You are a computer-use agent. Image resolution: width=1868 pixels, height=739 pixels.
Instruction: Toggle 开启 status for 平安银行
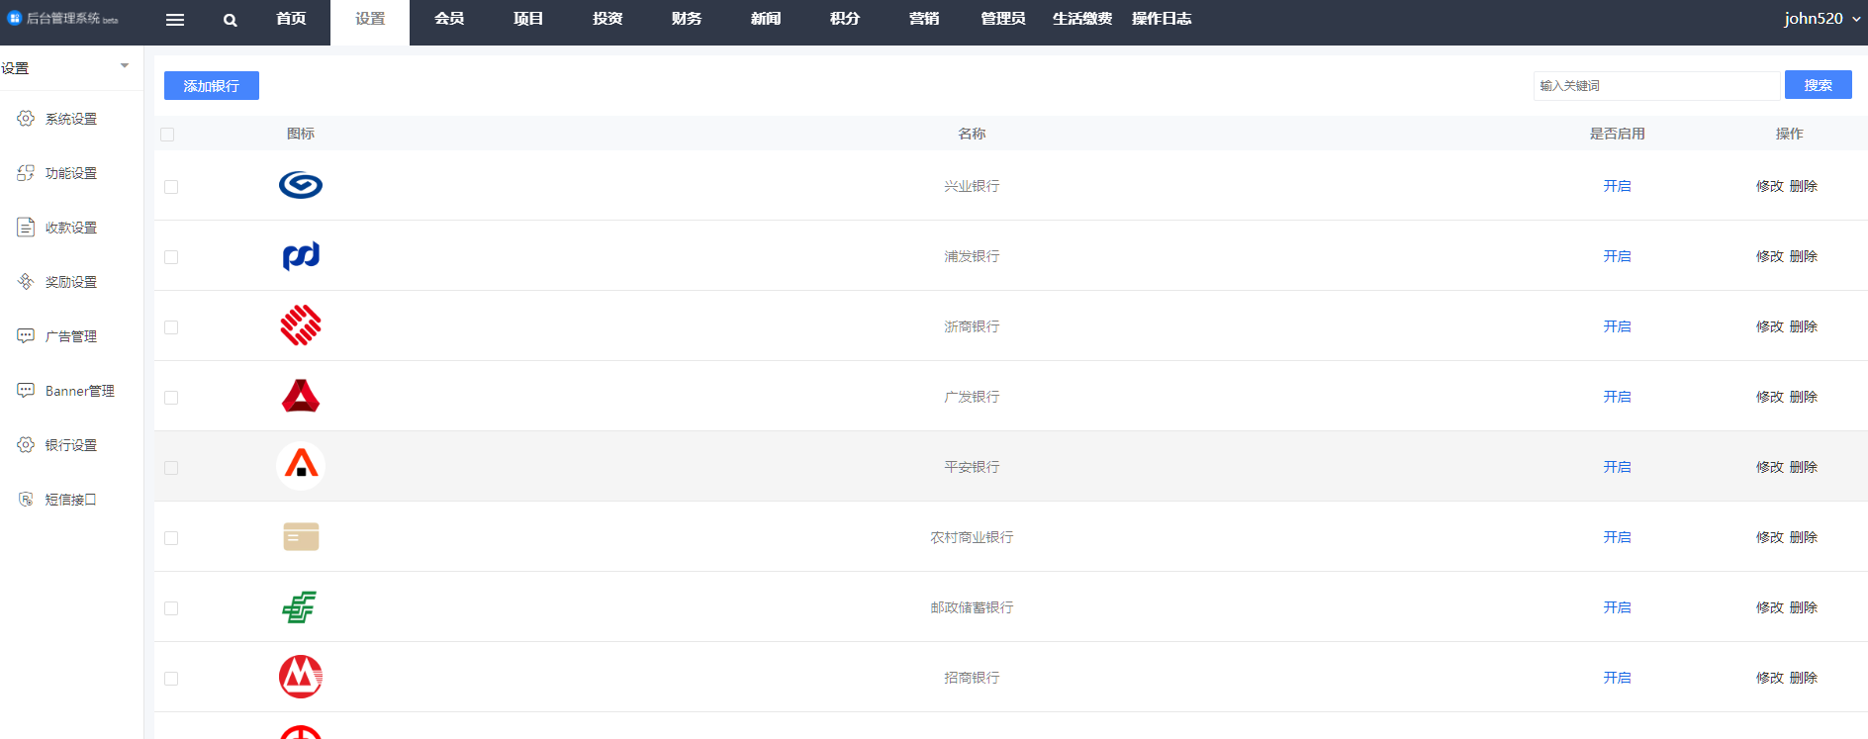(1617, 467)
